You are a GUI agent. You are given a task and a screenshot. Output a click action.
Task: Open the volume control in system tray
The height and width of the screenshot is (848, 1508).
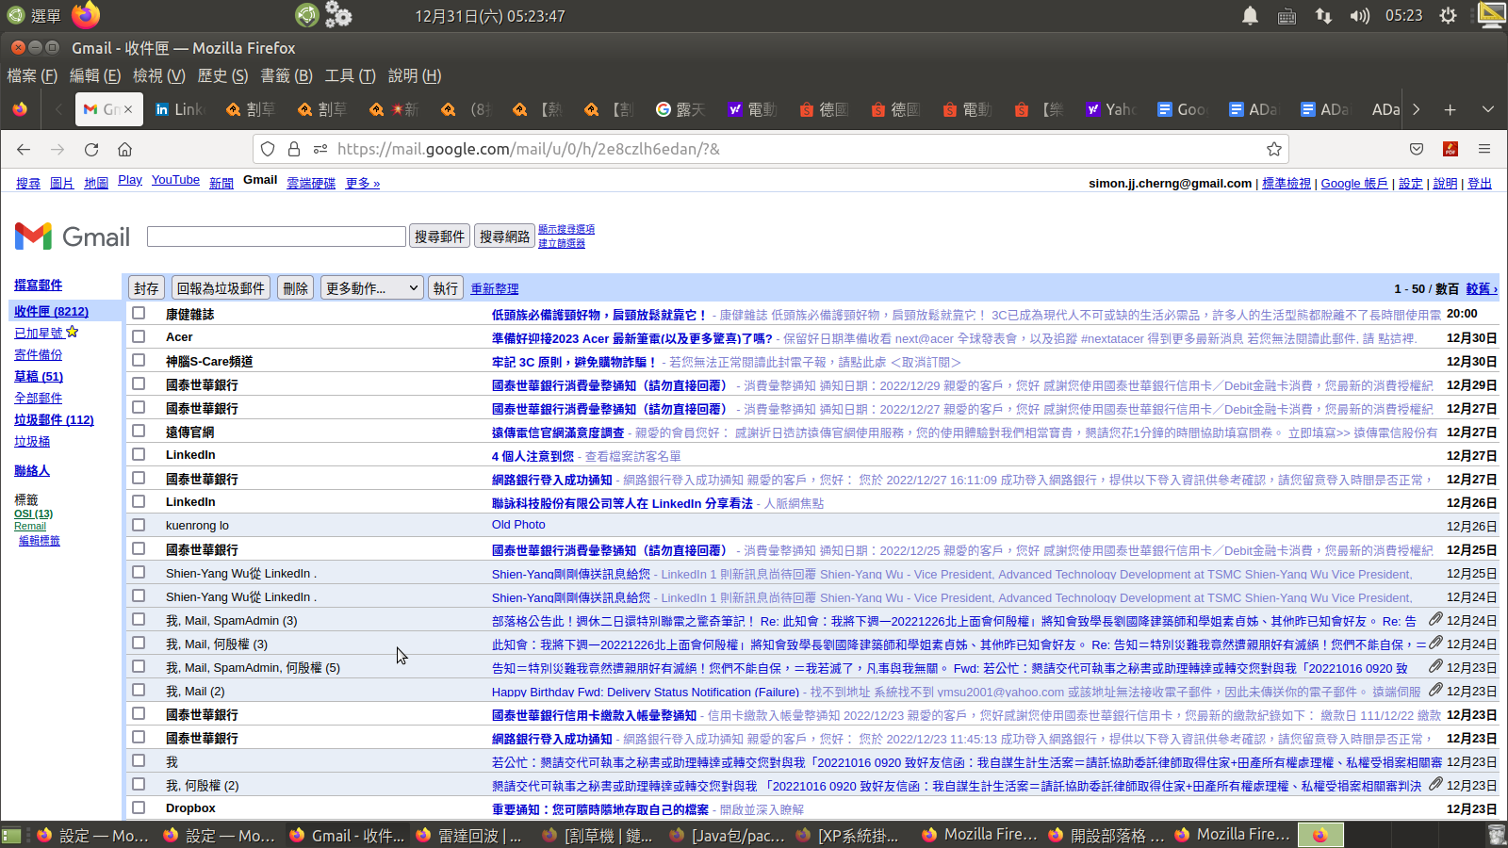click(1359, 15)
